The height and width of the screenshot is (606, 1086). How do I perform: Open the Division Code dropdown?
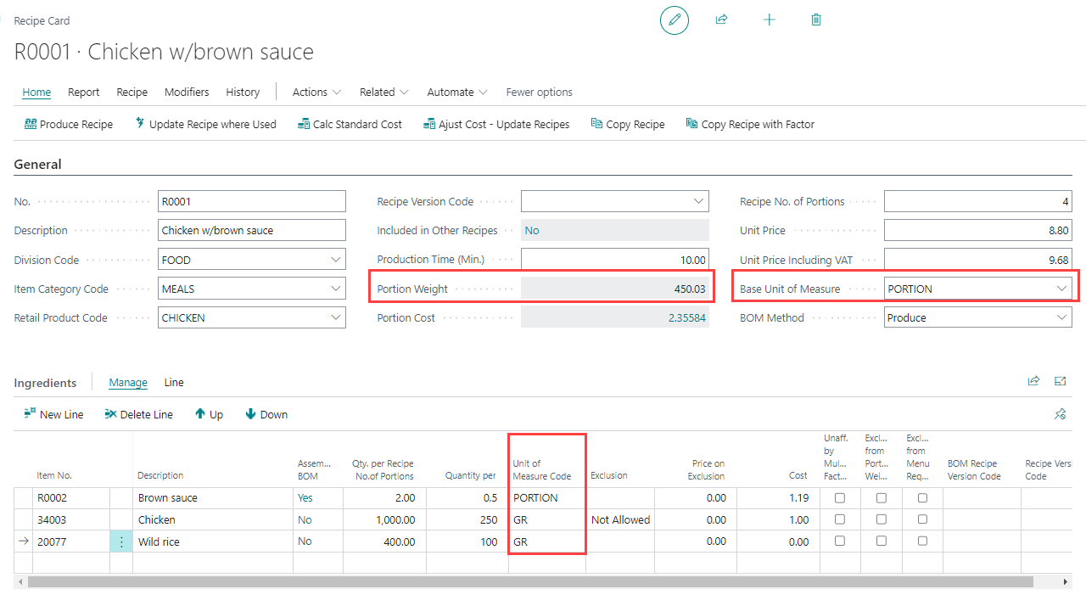pos(335,260)
